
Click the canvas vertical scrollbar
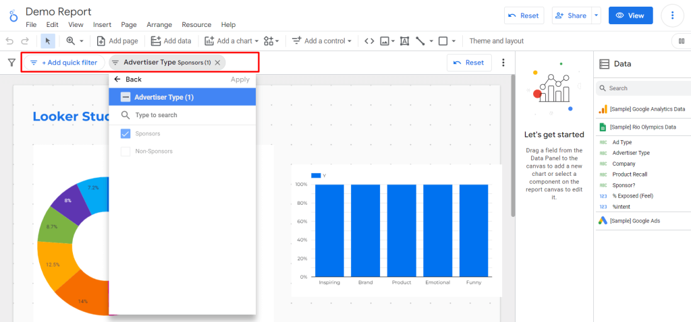513,146
